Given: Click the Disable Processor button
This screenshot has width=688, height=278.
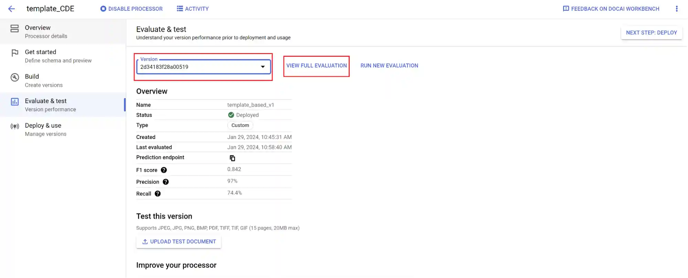Looking at the screenshot, I should click(x=131, y=9).
